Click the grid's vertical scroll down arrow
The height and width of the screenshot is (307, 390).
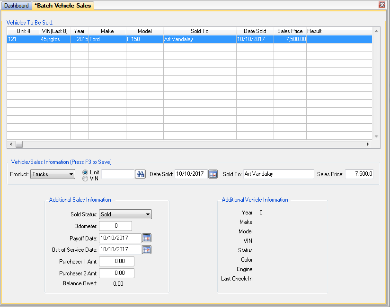376,136
